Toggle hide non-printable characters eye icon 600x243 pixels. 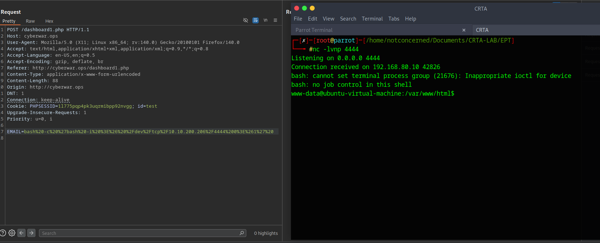[x=246, y=21]
